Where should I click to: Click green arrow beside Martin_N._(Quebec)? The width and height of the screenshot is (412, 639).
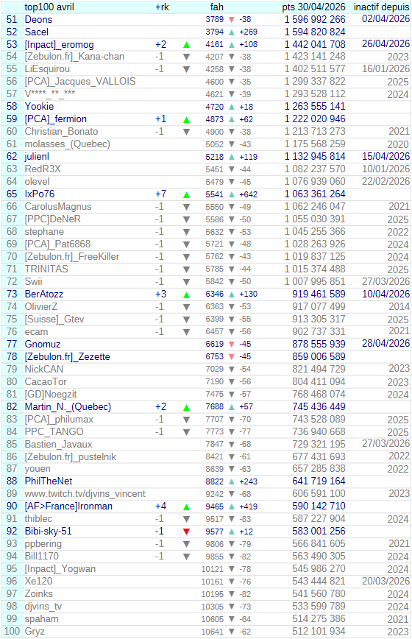186,407
